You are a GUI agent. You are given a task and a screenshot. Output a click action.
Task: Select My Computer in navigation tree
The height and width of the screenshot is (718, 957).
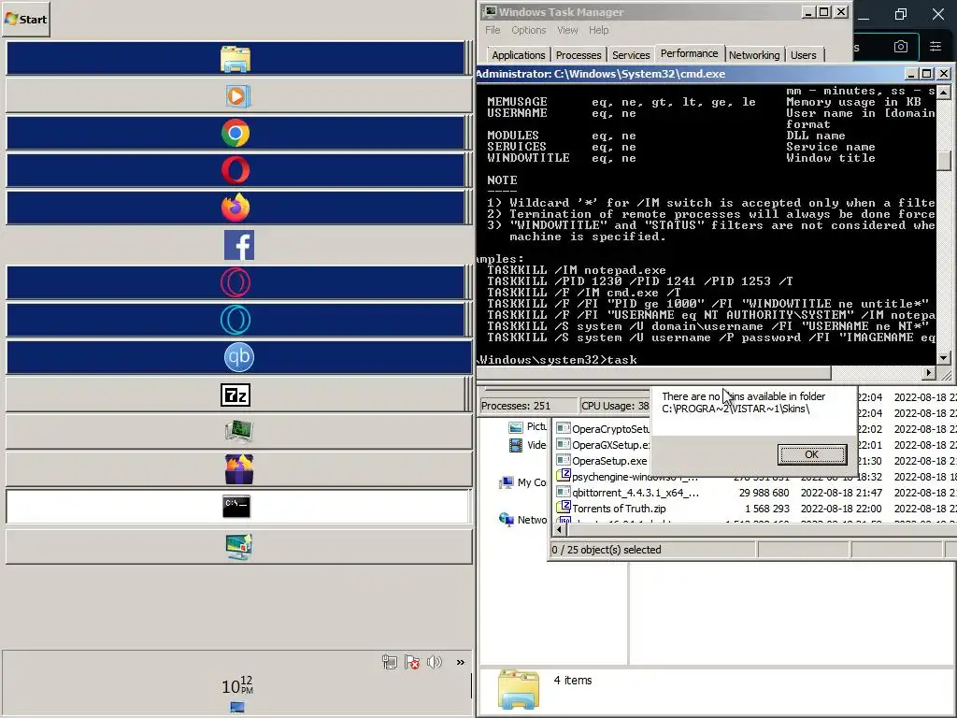(x=522, y=482)
